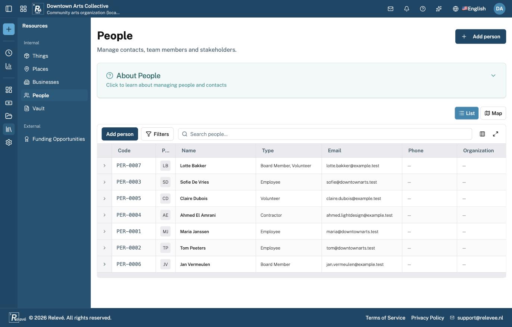Viewport: 512px width, 327px height.
Task: Open the clock icon in left rail
Action: point(9,53)
